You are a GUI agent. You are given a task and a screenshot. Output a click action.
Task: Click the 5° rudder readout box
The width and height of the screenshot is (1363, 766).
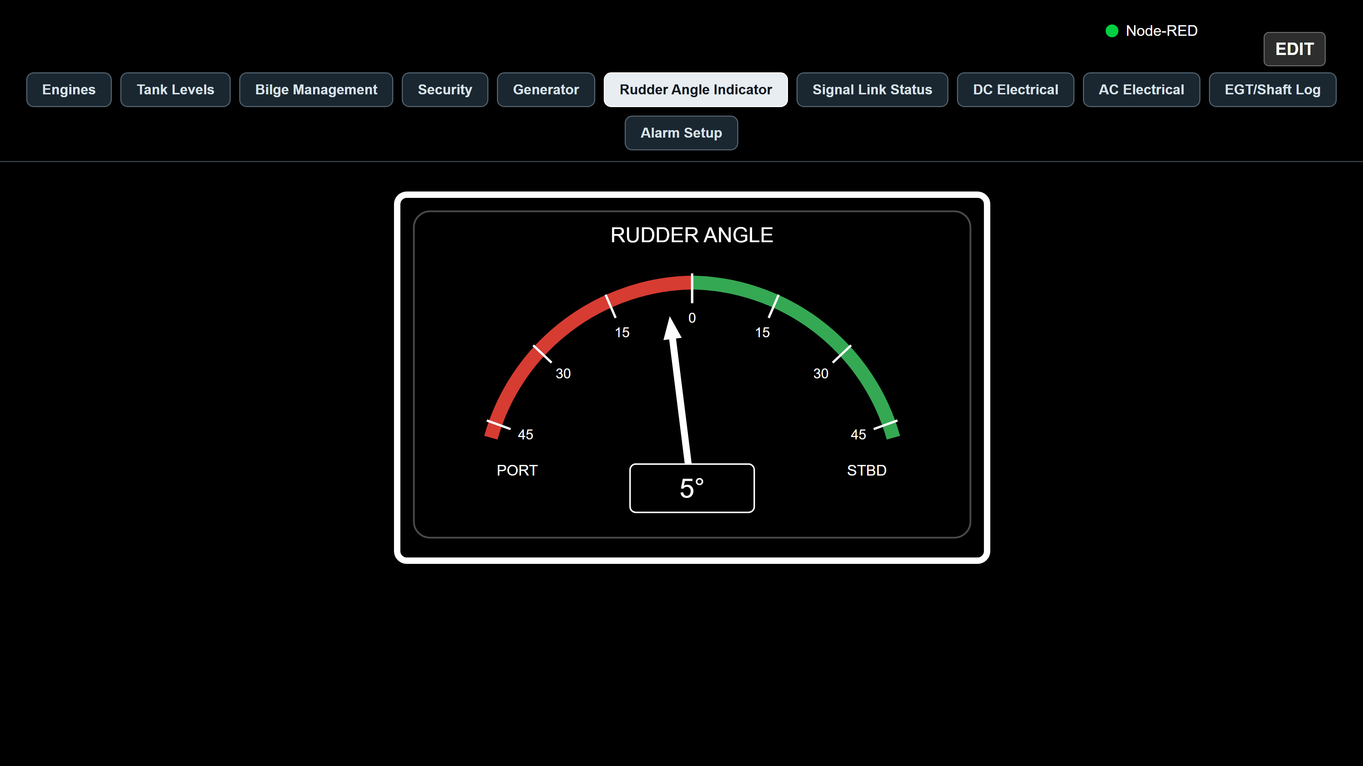pos(691,488)
